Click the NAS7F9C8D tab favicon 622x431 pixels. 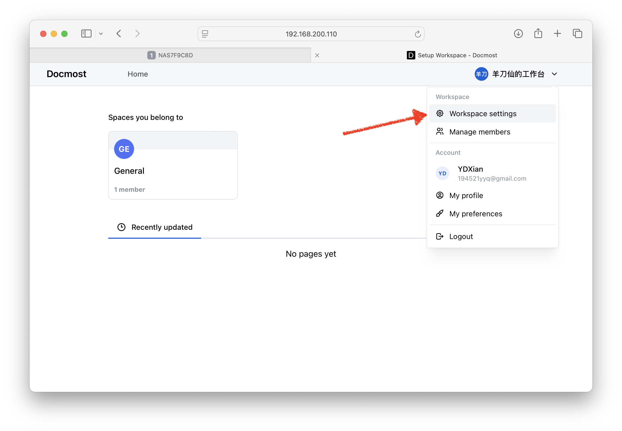(x=152, y=55)
